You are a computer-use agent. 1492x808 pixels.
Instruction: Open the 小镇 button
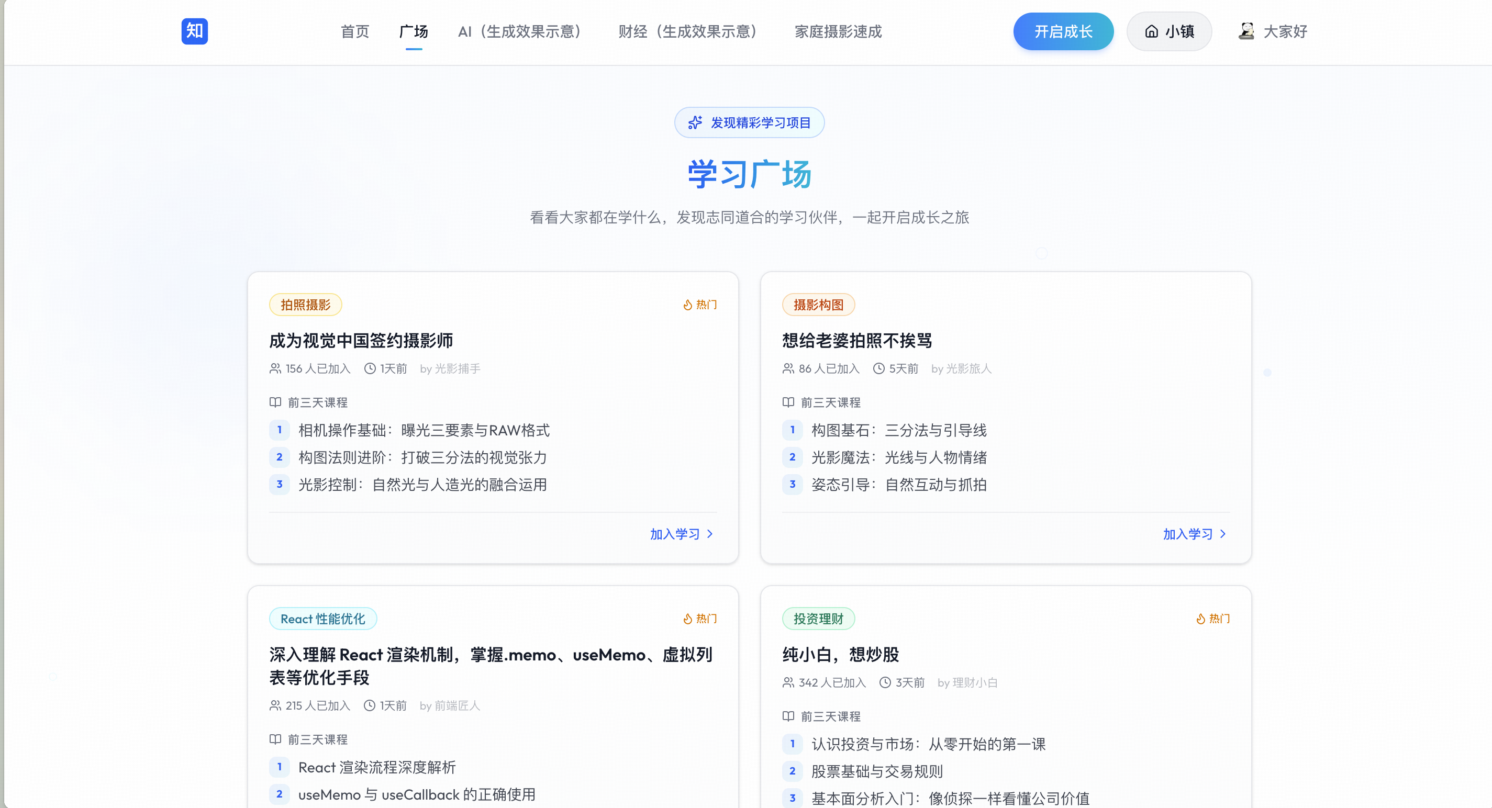point(1169,31)
